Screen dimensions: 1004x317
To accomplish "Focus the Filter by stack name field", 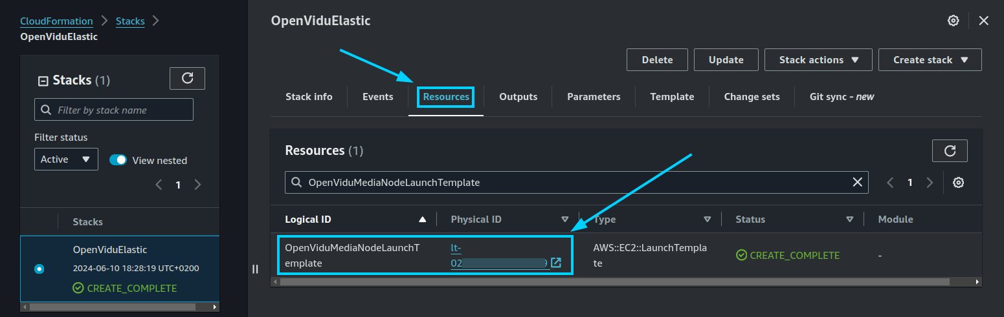I will click(114, 110).
